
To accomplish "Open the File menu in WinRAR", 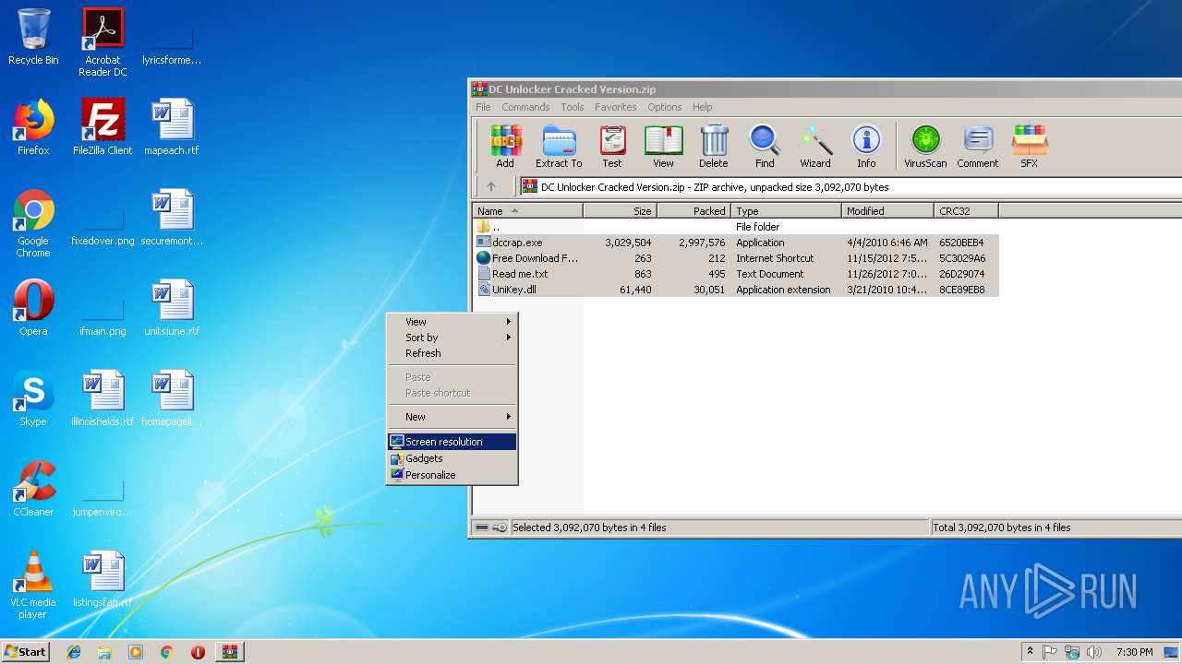I will click(x=483, y=107).
